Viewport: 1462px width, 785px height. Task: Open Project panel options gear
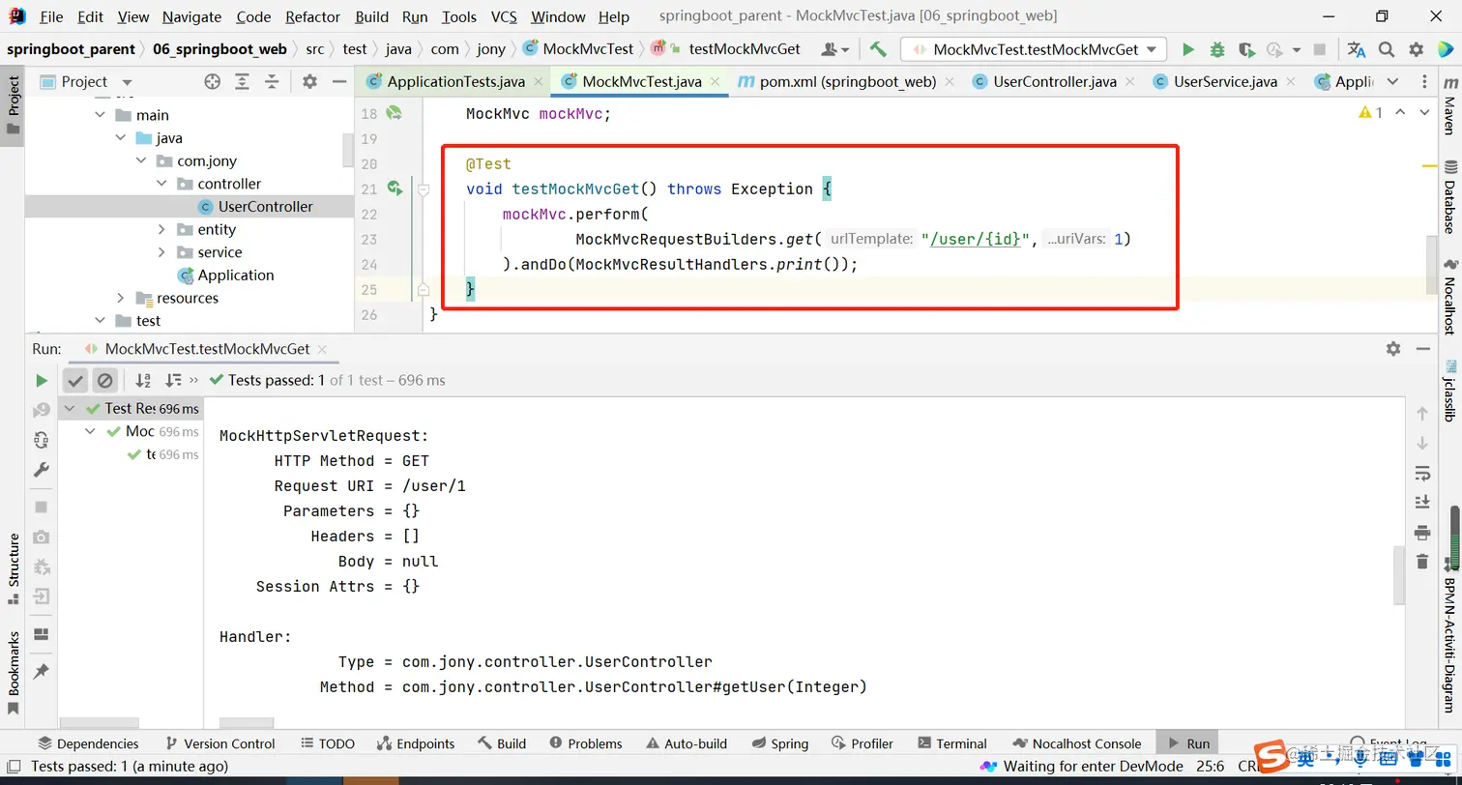(x=309, y=82)
